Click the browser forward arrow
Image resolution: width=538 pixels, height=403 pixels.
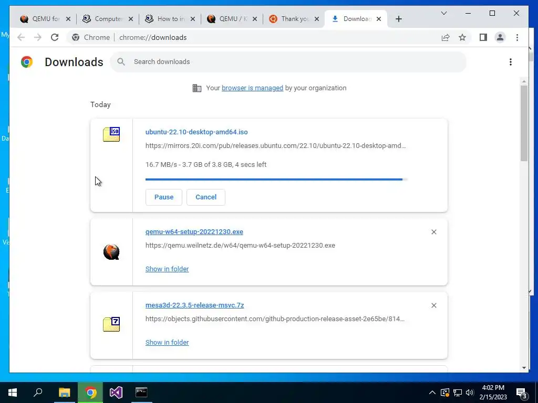pyautogui.click(x=38, y=37)
